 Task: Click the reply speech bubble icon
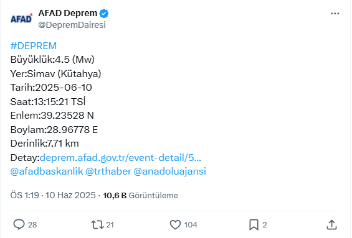(x=19, y=224)
